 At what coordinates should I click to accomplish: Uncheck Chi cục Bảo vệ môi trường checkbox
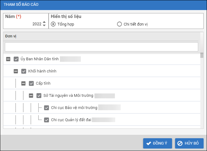tap(47, 107)
